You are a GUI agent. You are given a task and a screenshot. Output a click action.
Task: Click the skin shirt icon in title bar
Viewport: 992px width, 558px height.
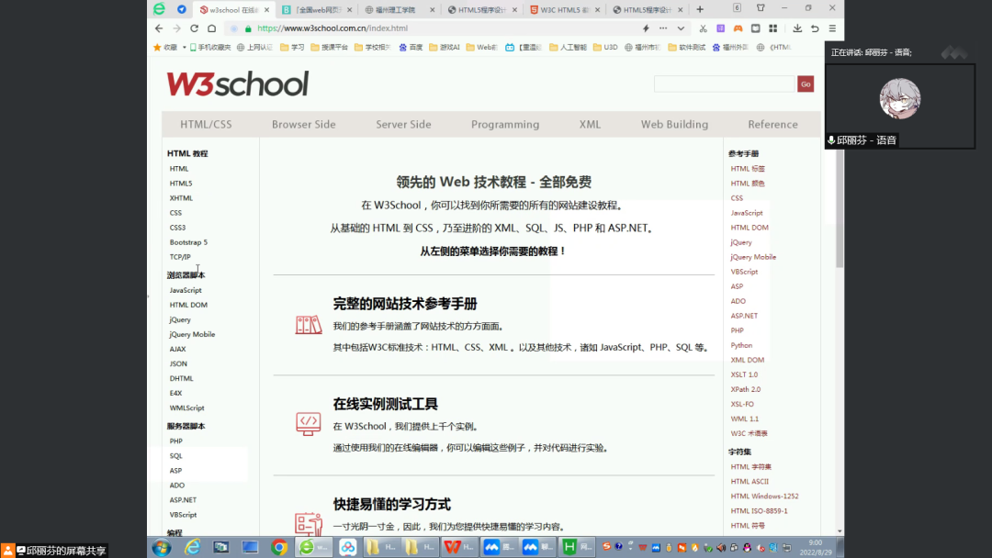pos(761,8)
